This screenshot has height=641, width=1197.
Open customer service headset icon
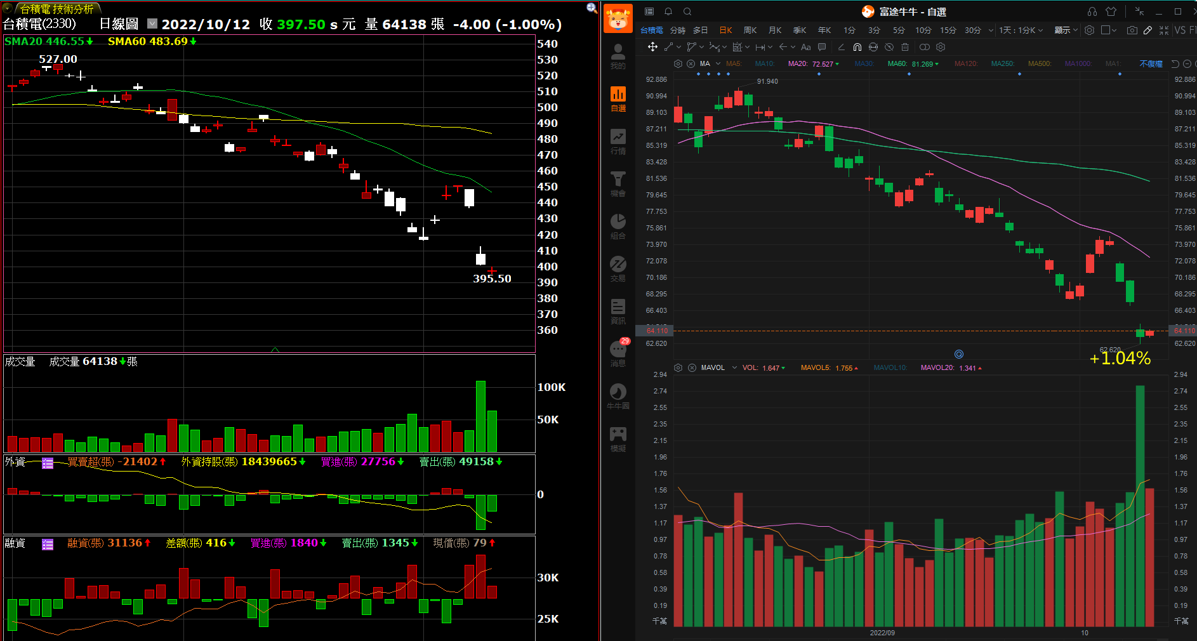click(1092, 11)
